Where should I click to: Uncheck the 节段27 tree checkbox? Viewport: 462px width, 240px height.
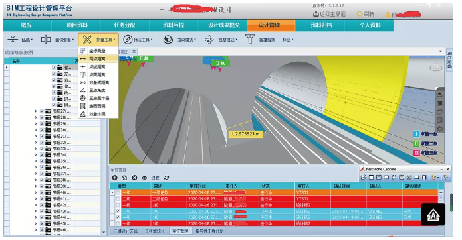click(42, 111)
